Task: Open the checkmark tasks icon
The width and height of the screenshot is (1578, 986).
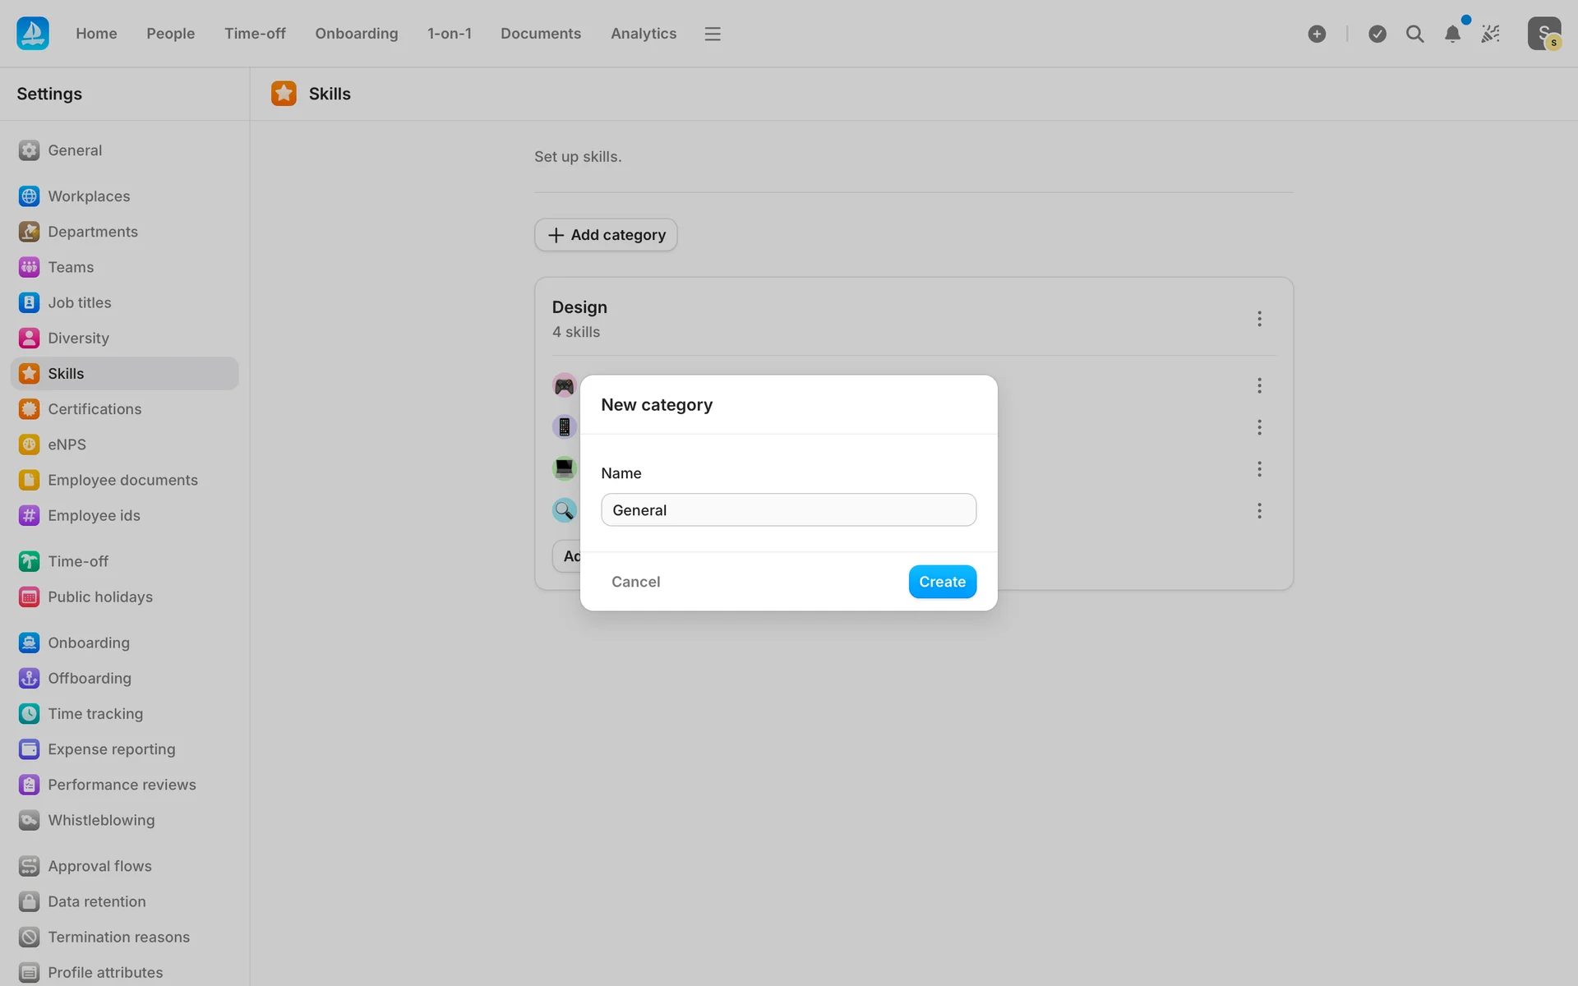Action: point(1377,34)
